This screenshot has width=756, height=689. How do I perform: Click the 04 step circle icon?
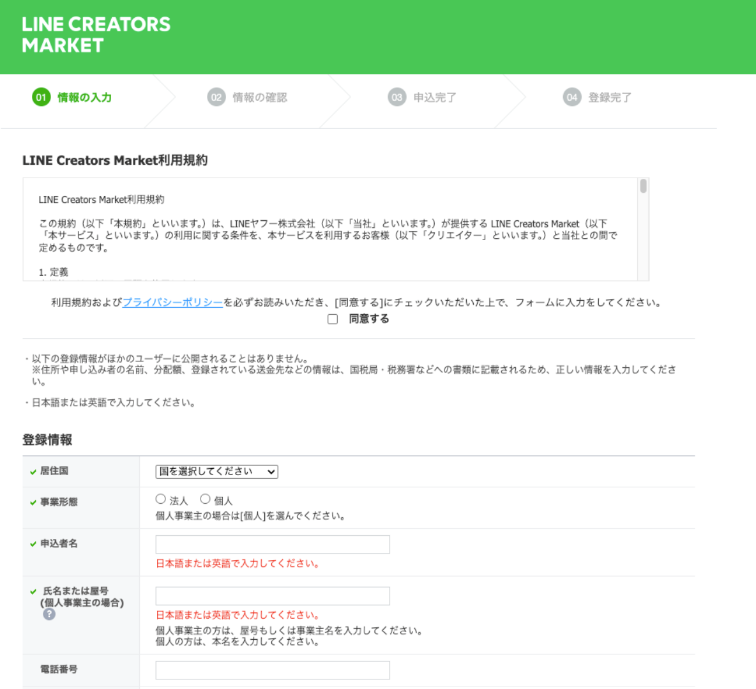[572, 98]
